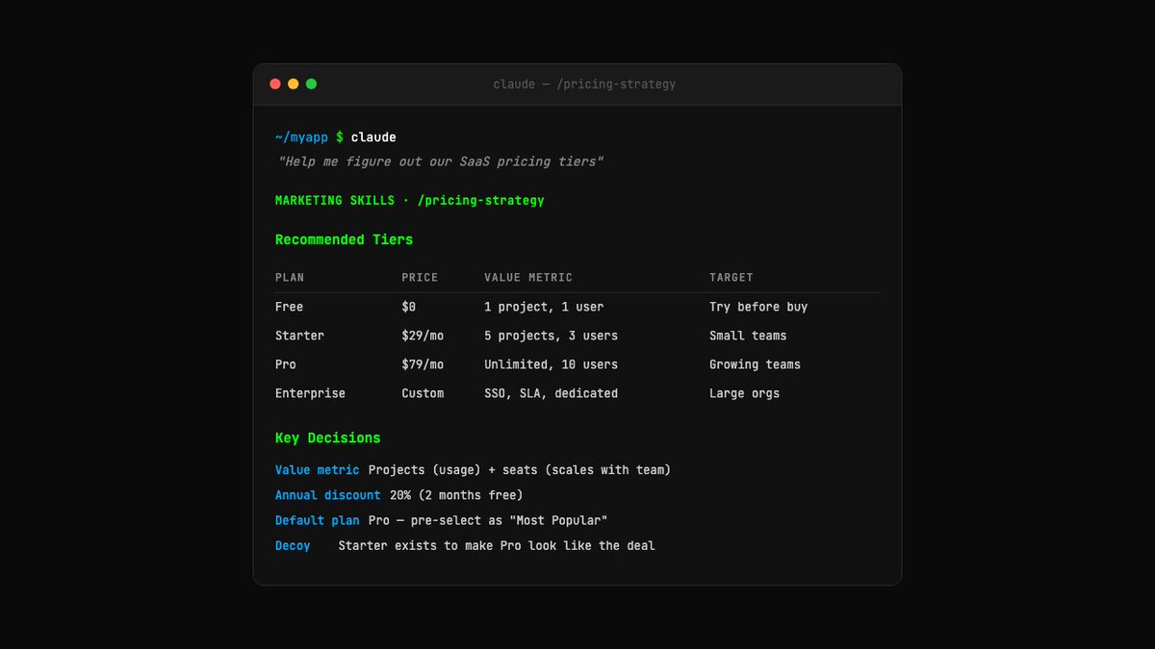Click the 'VALUE METRIC' column header
Screen dimensions: 1155x649
(528, 277)
